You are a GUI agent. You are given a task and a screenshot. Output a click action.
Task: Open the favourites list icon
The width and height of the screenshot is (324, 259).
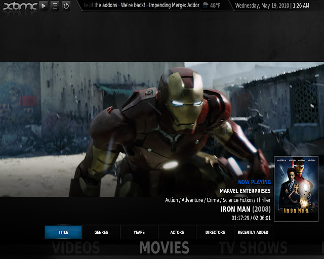pos(55,6)
